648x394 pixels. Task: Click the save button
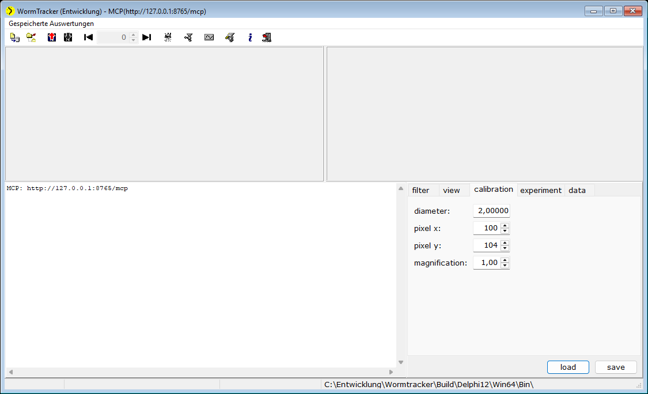(x=616, y=367)
